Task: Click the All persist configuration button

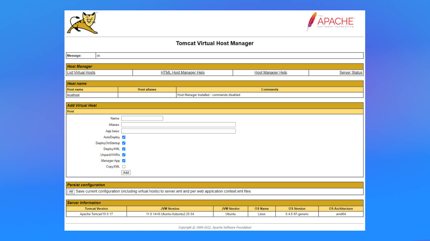Action: coord(71,192)
